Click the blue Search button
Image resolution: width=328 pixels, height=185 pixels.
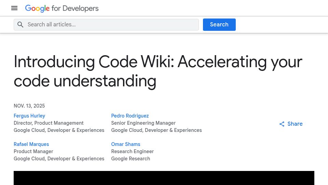pyautogui.click(x=219, y=25)
